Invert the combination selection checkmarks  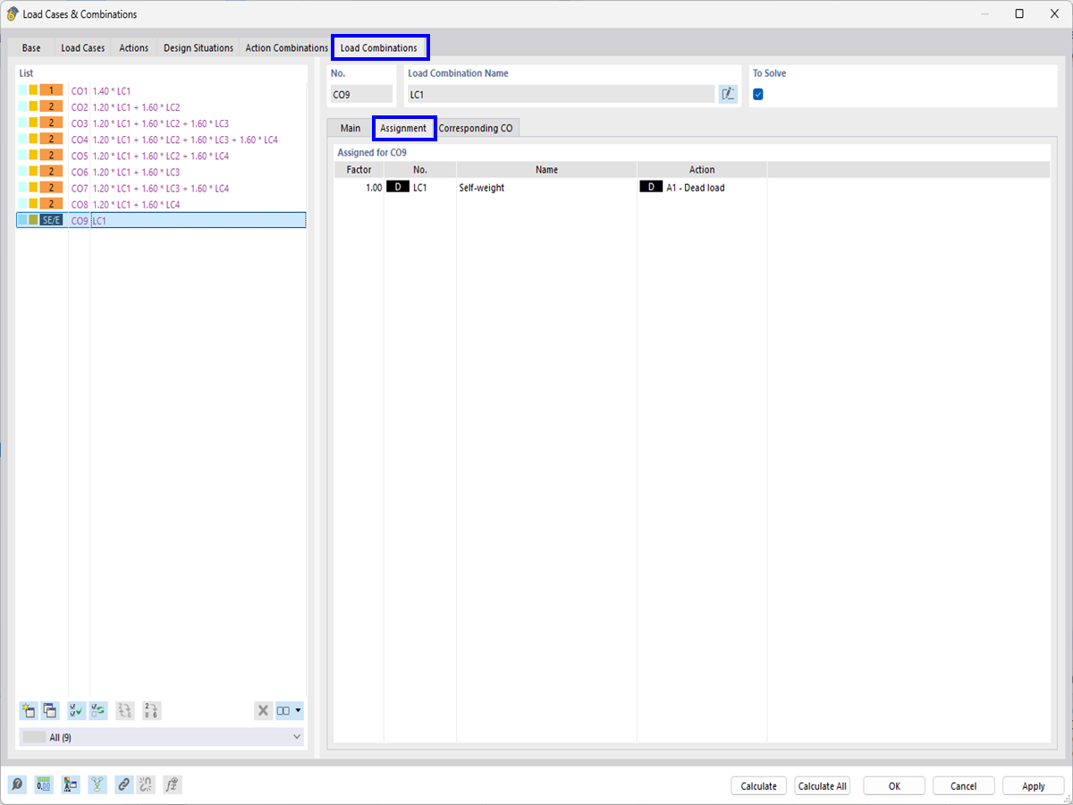tap(97, 710)
